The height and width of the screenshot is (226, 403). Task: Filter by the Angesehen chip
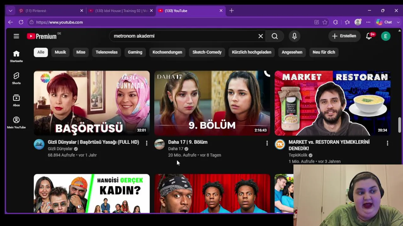(x=292, y=52)
